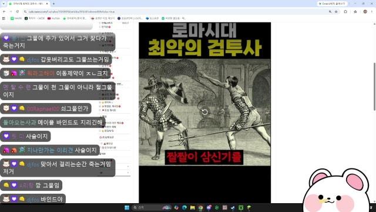Open the bookmark with red-white icon
Viewport: 376px width, 212px height.
coord(103,18)
